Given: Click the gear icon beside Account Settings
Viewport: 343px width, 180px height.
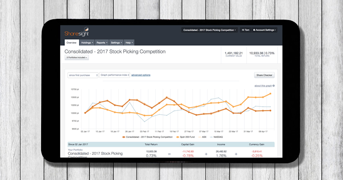Looking at the screenshot, I should click(x=254, y=30).
